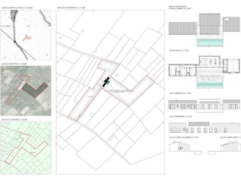Click the 'EMPLAÇAMENT PTM. E: 1/2.000' label
This screenshot has width=241, height=181.
click(x=14, y=64)
